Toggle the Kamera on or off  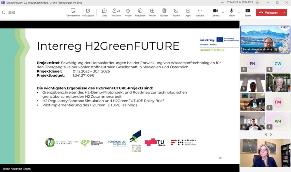pos(215,12)
